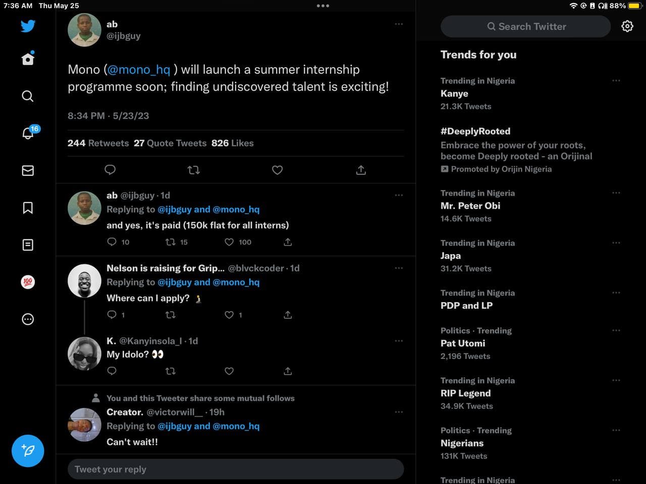The image size is (646, 484).
Task: Like the "Where can I apply?" reply
Action: pos(229,315)
